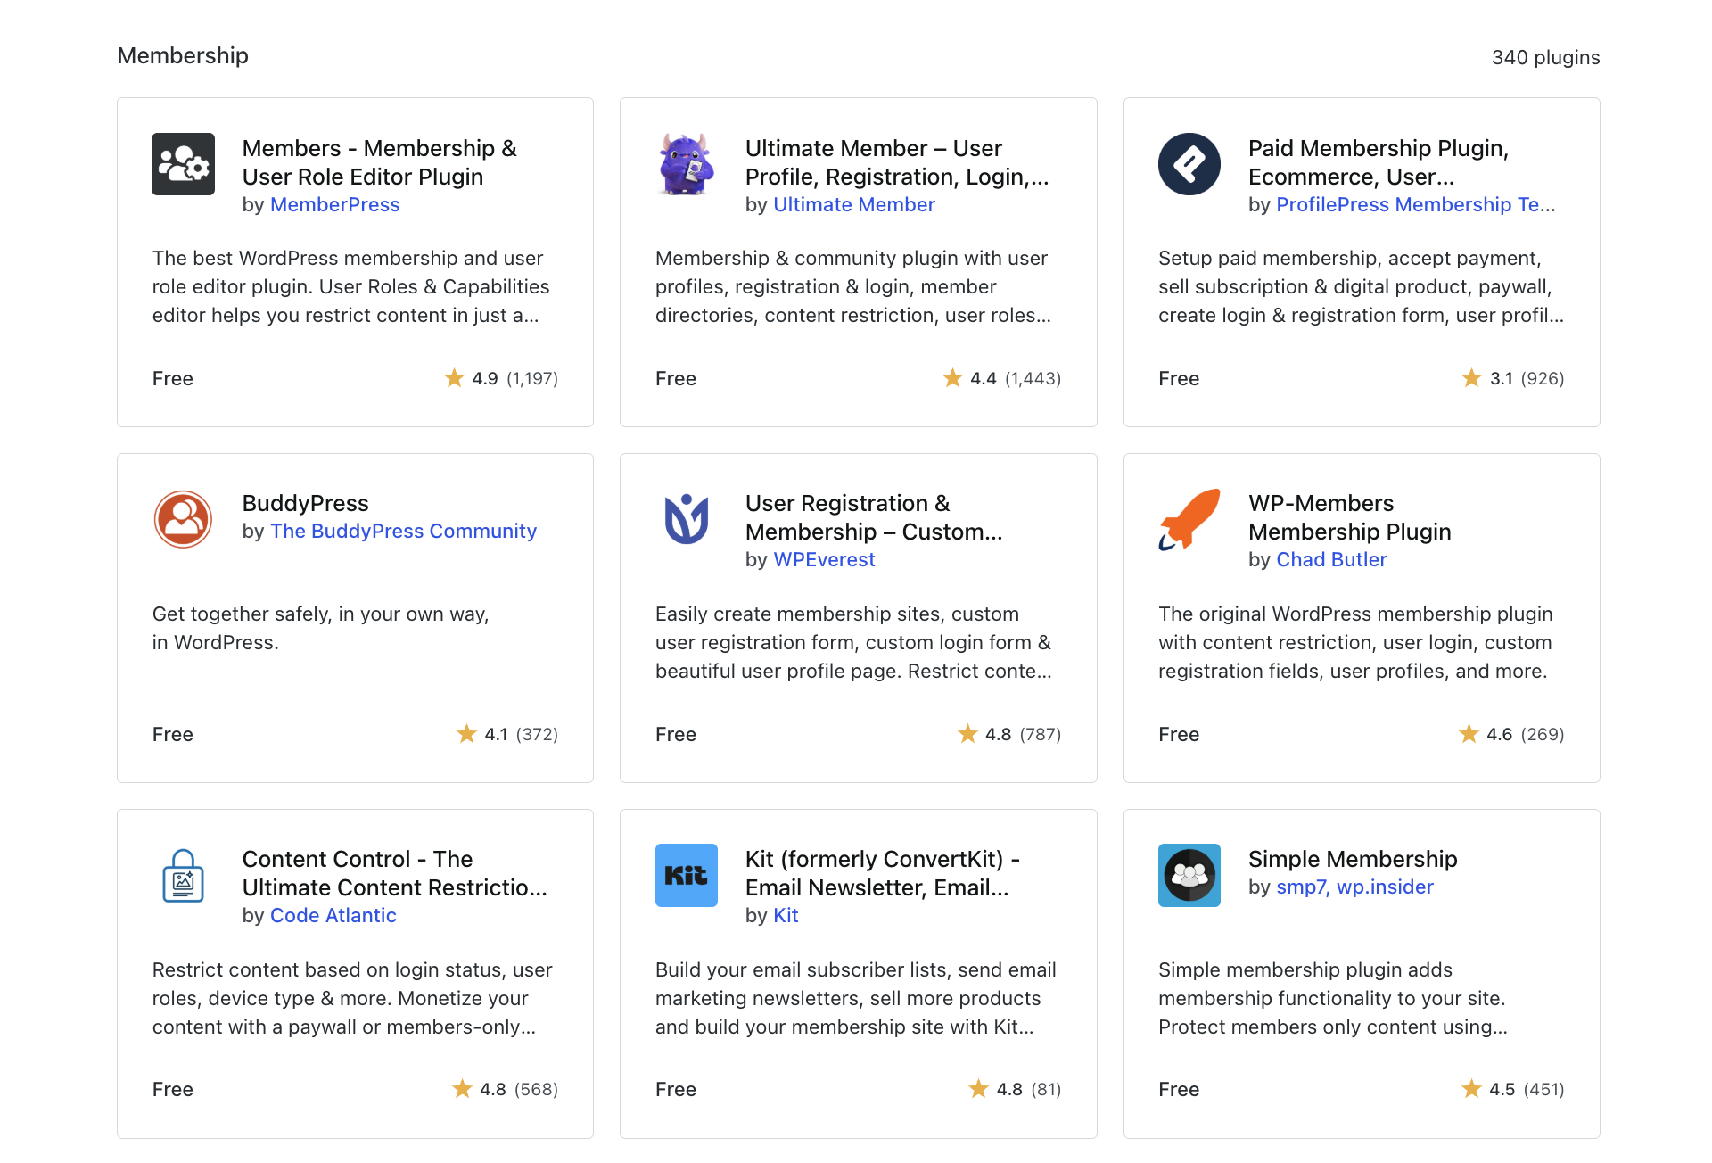This screenshot has width=1712, height=1163.
Task: Click the Simple Membership people icon
Action: [x=1189, y=875]
